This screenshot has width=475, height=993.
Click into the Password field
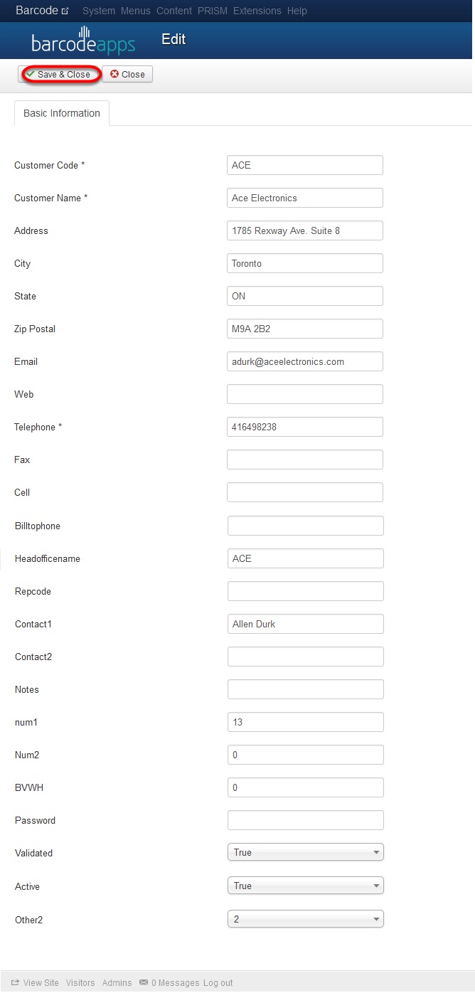306,820
